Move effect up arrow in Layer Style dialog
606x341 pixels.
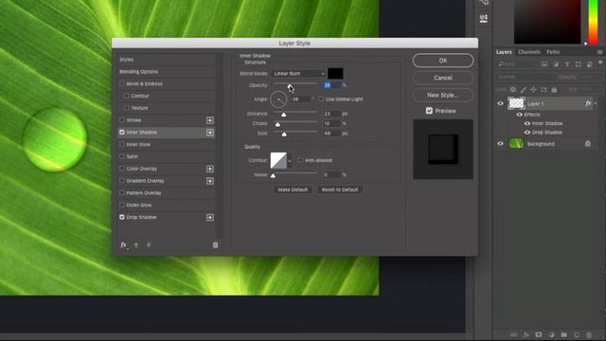click(136, 245)
